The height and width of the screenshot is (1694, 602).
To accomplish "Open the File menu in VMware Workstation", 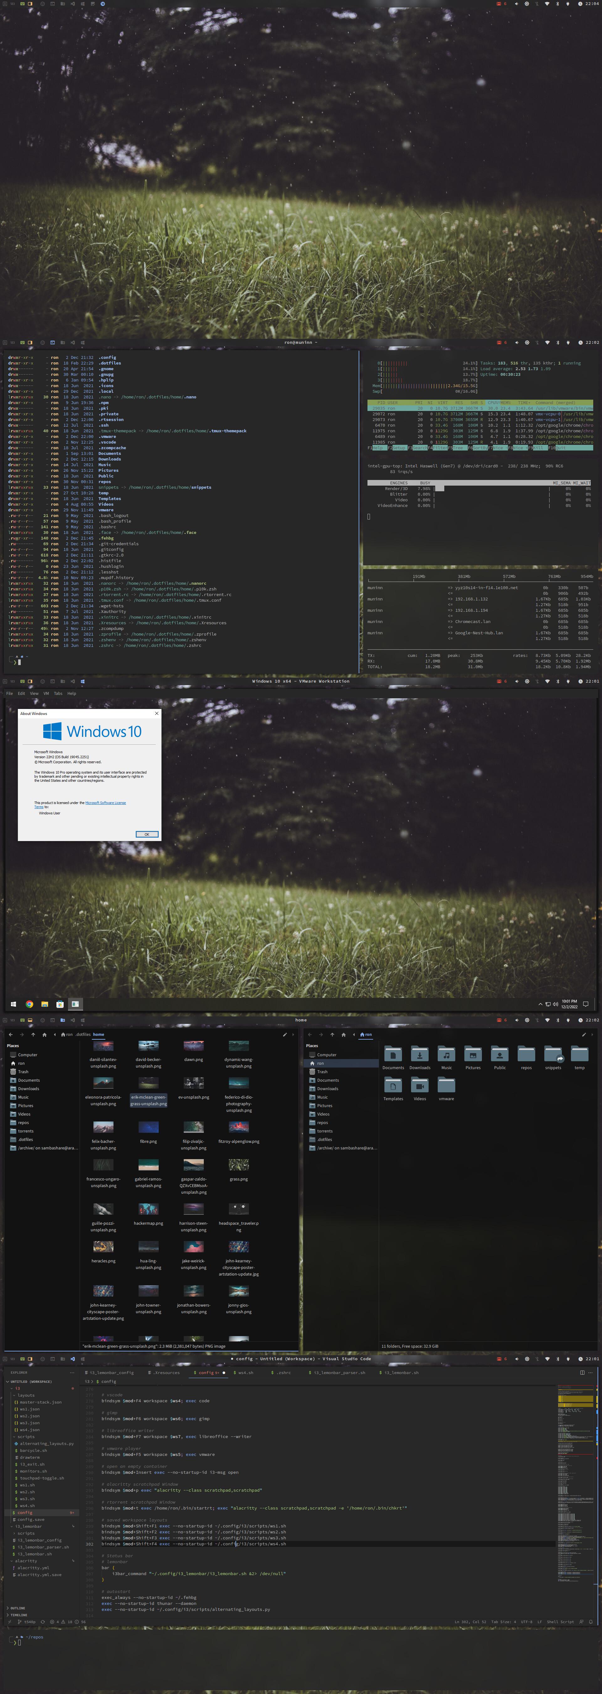I will tap(9, 693).
